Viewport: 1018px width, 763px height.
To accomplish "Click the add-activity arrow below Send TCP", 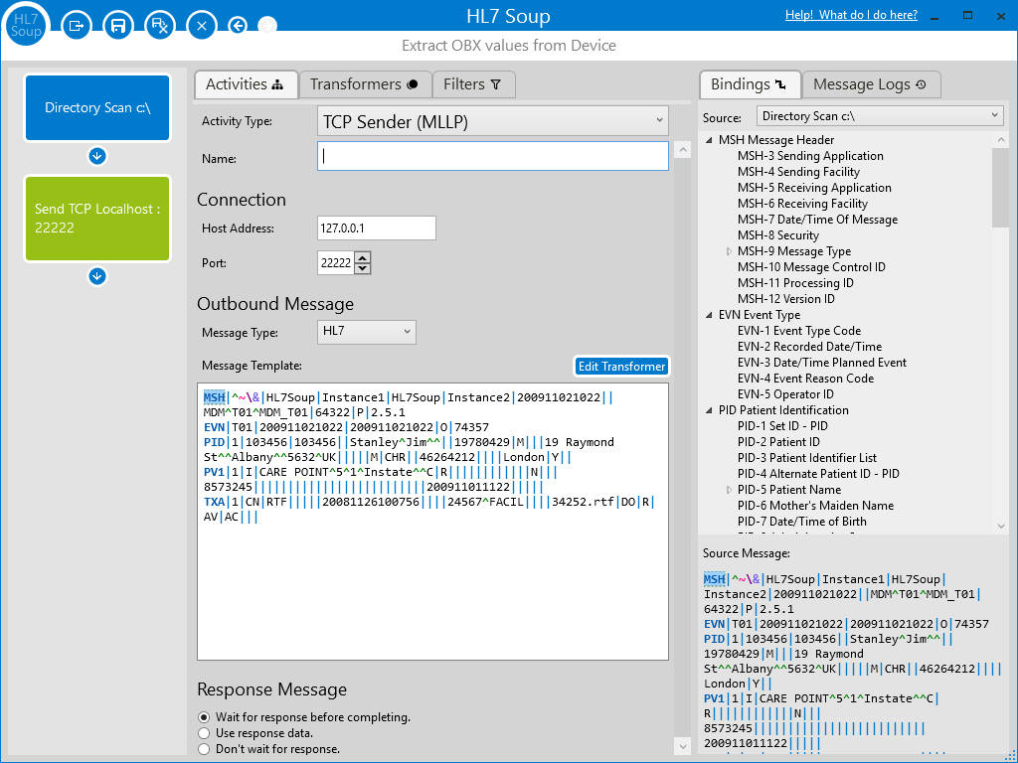I will [x=97, y=276].
